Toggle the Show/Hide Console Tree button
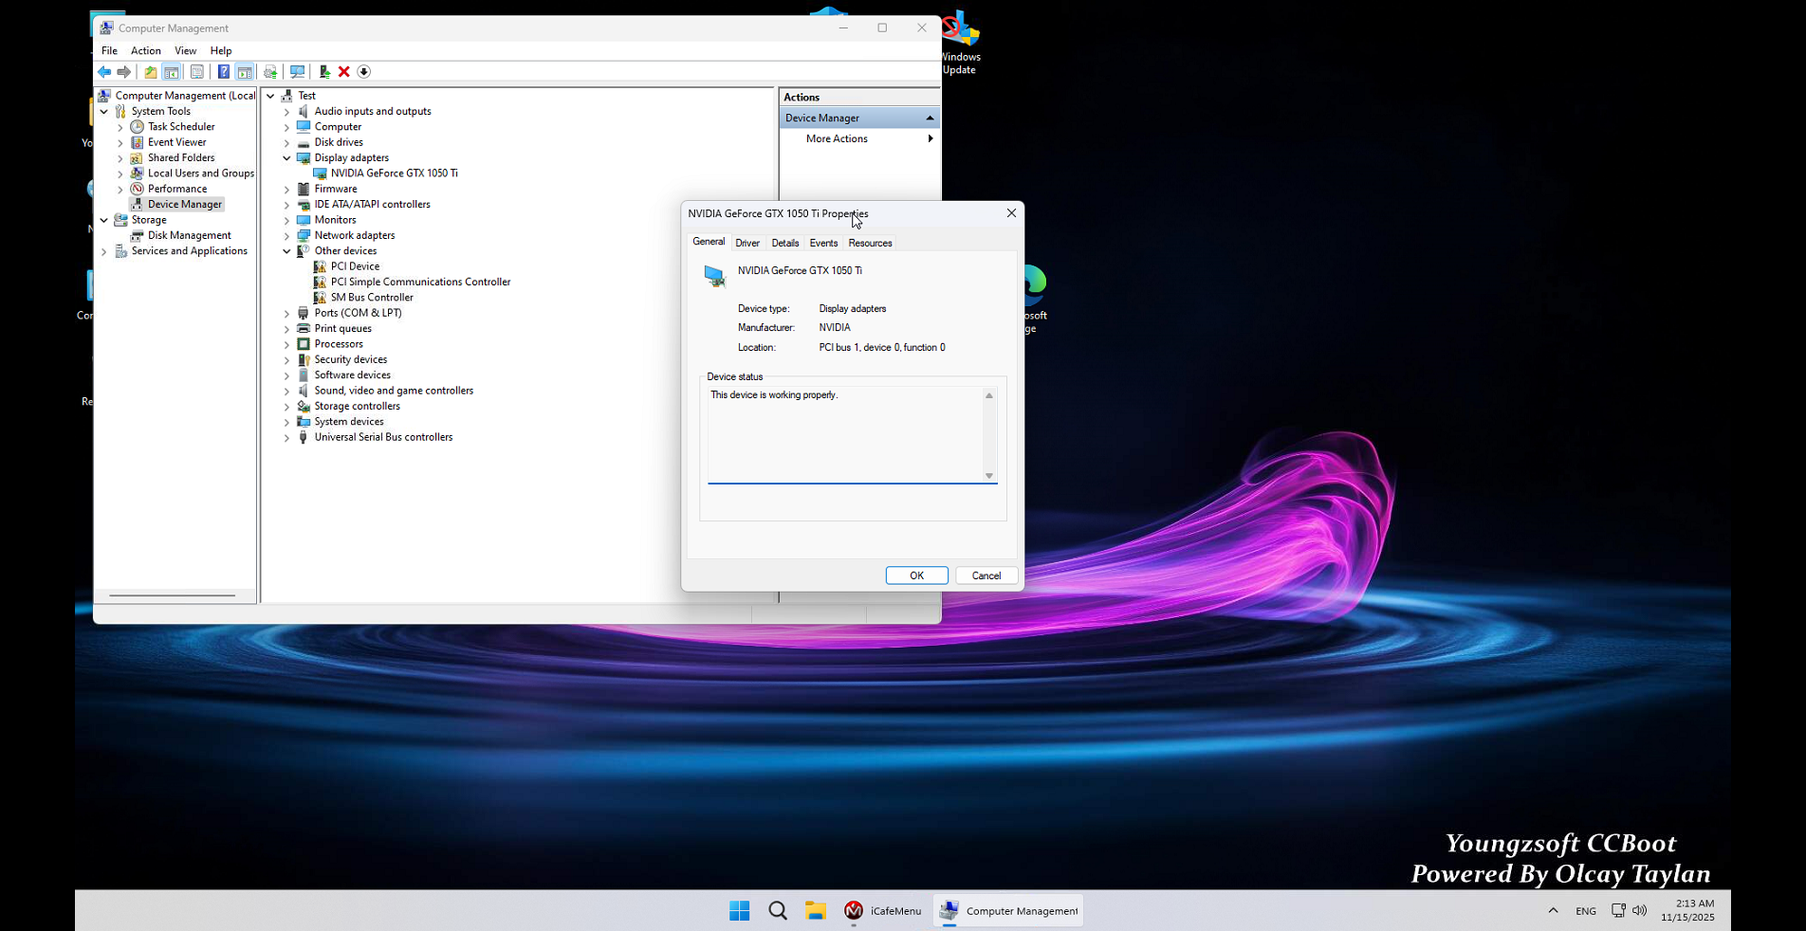 coord(172,72)
